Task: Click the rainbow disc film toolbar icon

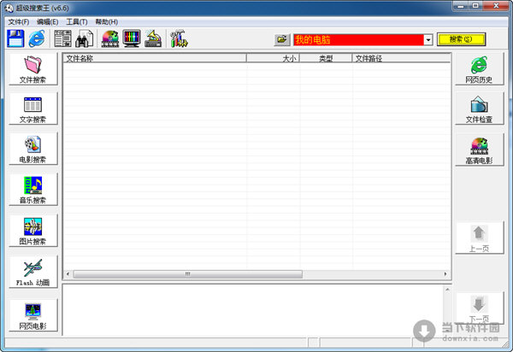Action: click(110, 38)
